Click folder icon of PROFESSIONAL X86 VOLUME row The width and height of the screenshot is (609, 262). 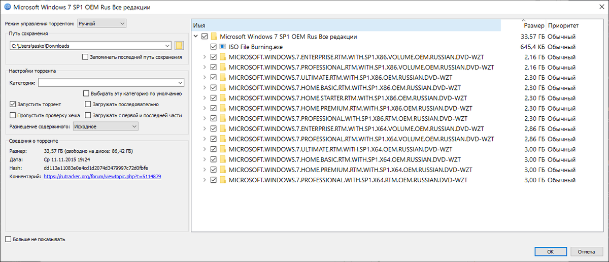[223, 67]
